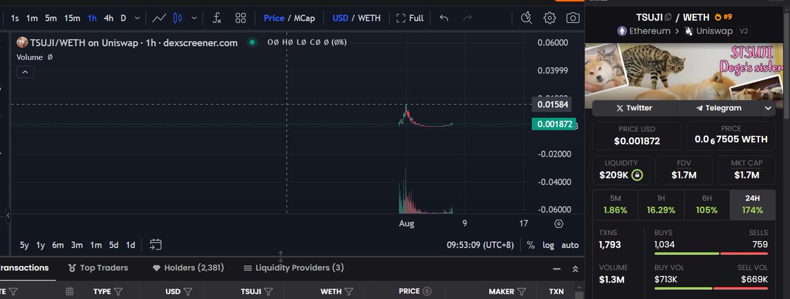Filter by USD column funnel icon
The image size is (790, 299).
click(x=188, y=291)
